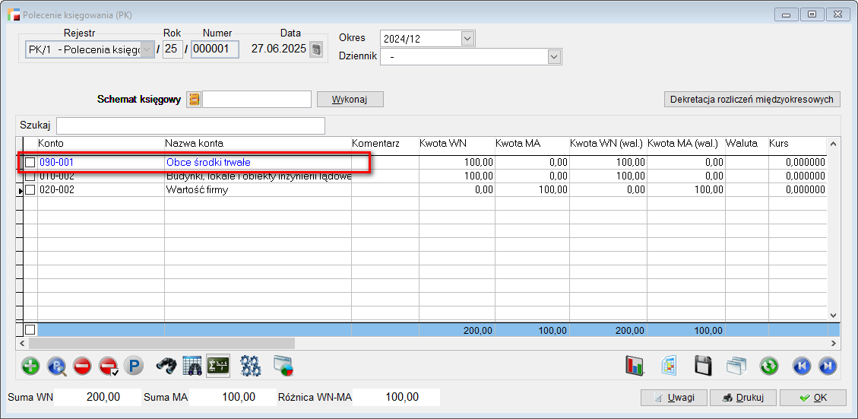Click the Drukuj print button
Viewport: 858px width, 419px height.
(x=742, y=398)
